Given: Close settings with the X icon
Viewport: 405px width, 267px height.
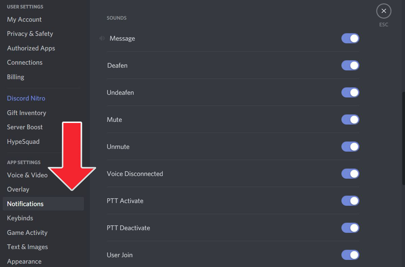Looking at the screenshot, I should [384, 11].
